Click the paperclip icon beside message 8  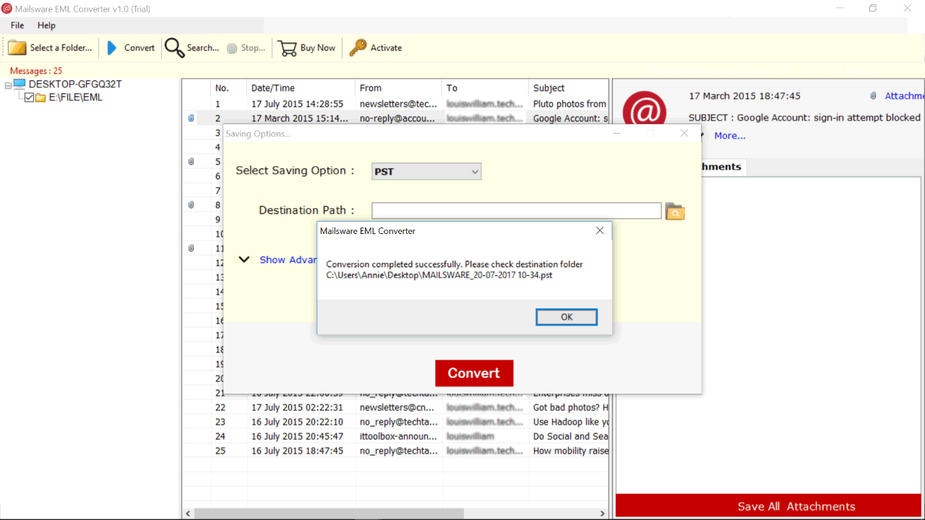191,204
